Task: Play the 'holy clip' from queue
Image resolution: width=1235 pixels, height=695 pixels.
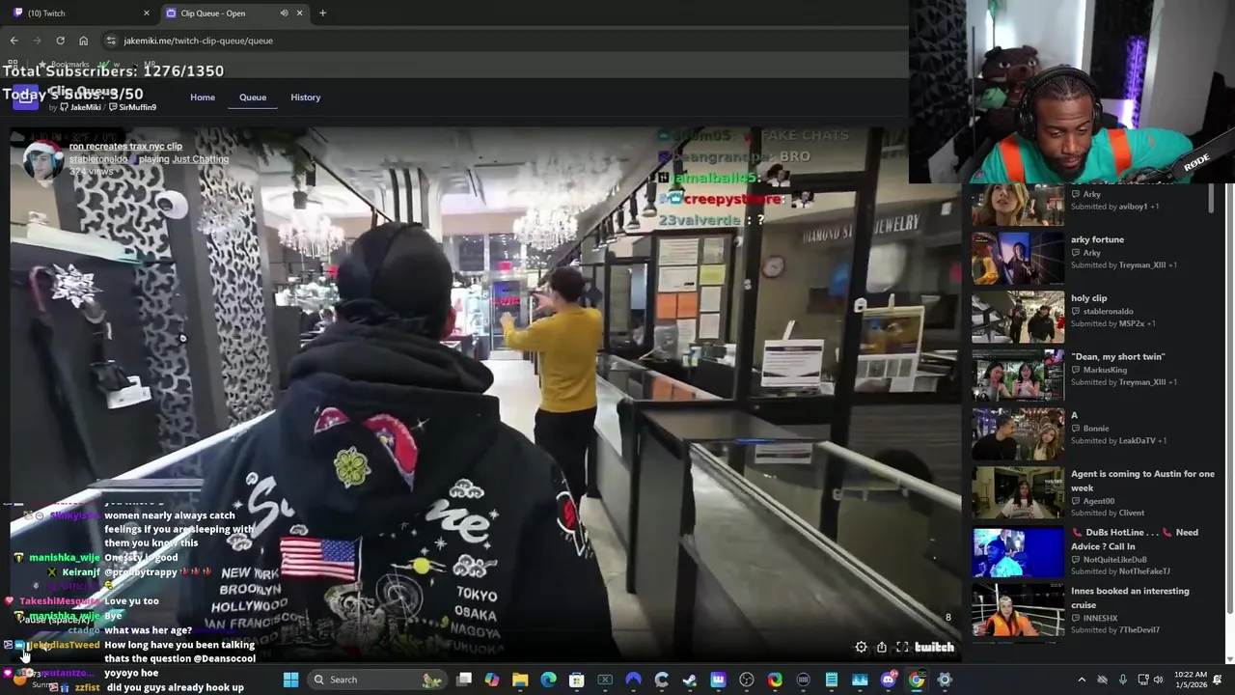Action: (1088, 298)
